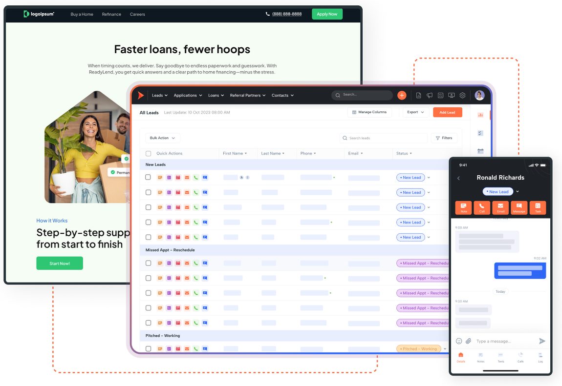The width and height of the screenshot is (562, 386).
Task: Tick the select-all checkbox beside Quick Actions
Action: (149, 153)
